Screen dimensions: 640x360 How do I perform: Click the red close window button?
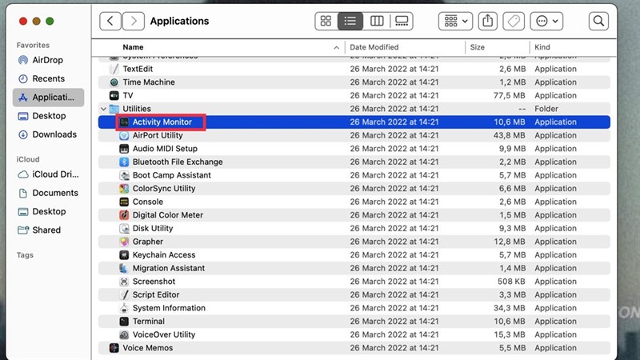point(23,22)
